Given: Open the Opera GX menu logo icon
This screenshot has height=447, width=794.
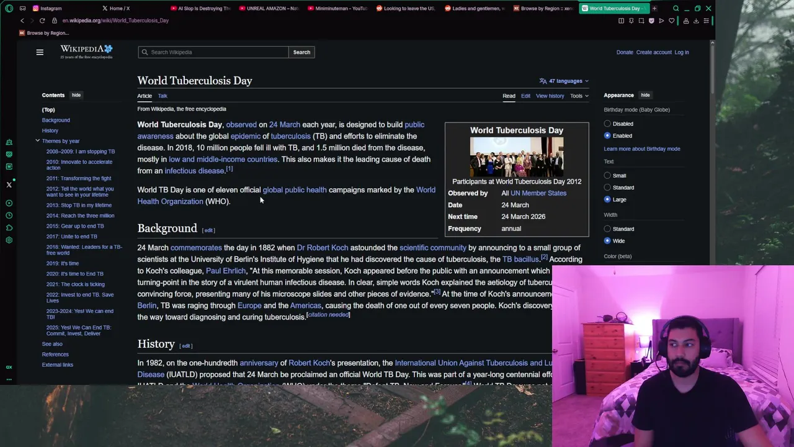Looking at the screenshot, I should click(9, 8).
